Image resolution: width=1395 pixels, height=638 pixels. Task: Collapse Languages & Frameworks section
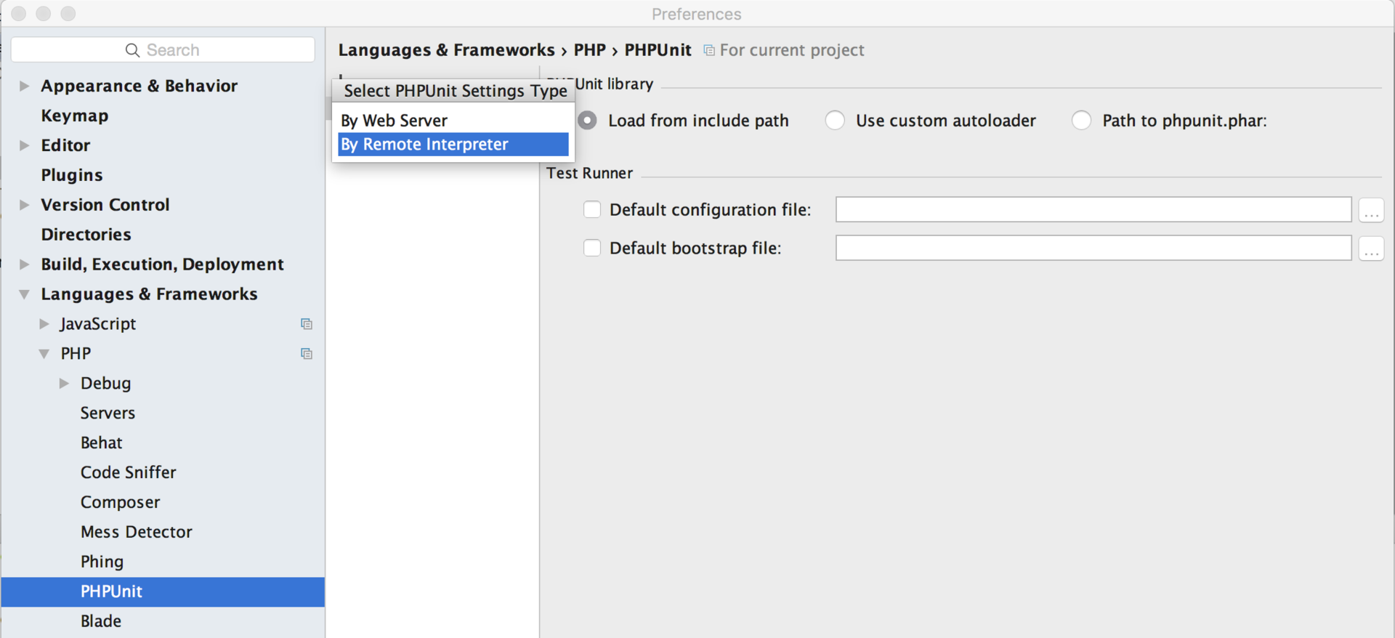[24, 294]
